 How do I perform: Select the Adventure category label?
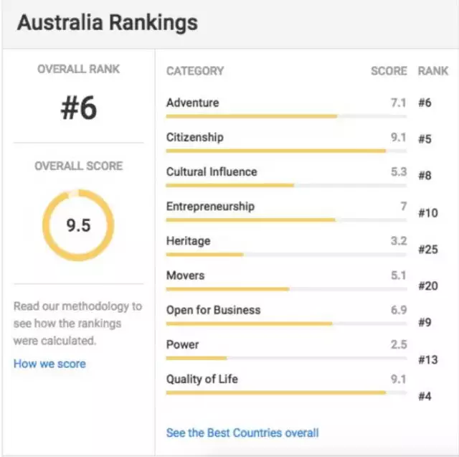193,103
